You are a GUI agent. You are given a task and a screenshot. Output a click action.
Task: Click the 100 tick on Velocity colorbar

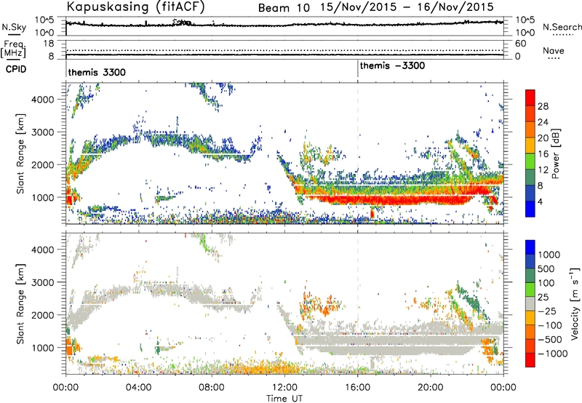(x=546, y=283)
